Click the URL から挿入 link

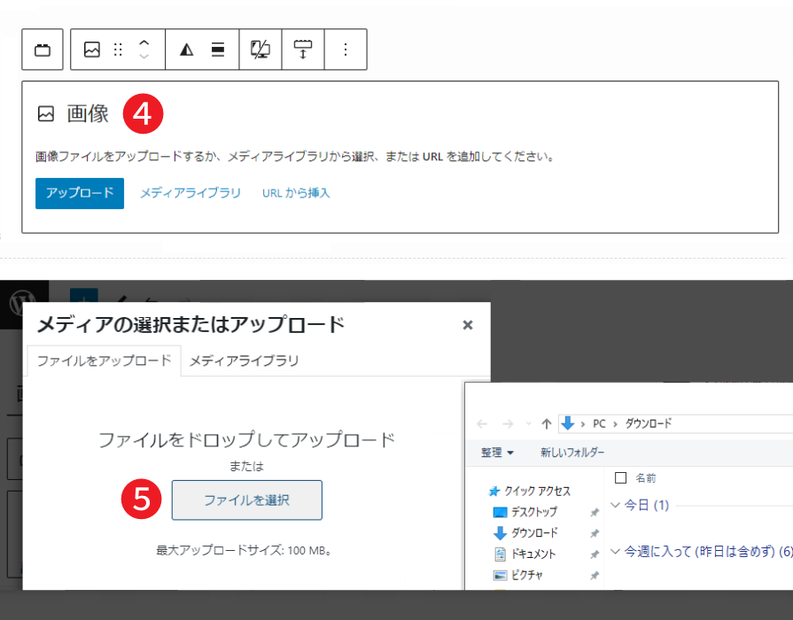click(x=296, y=193)
